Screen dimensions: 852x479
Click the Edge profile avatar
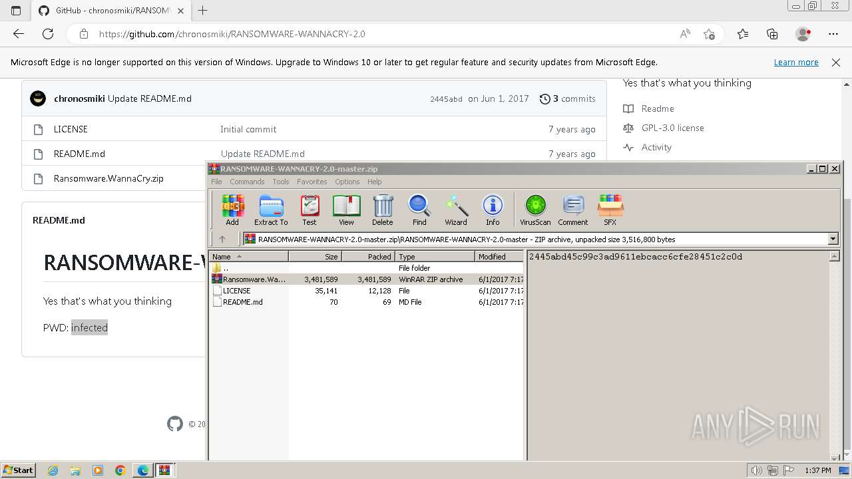[803, 34]
